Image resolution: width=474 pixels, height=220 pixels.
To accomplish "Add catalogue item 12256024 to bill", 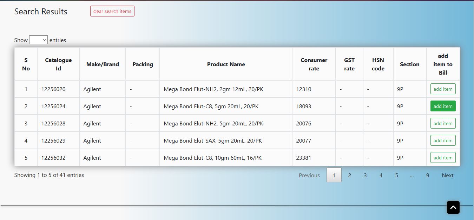I will (443, 106).
